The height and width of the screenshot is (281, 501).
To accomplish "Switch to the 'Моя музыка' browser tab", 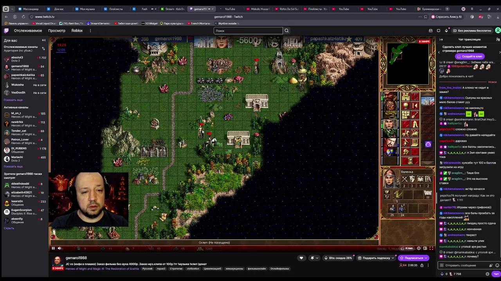I will pos(87,9).
